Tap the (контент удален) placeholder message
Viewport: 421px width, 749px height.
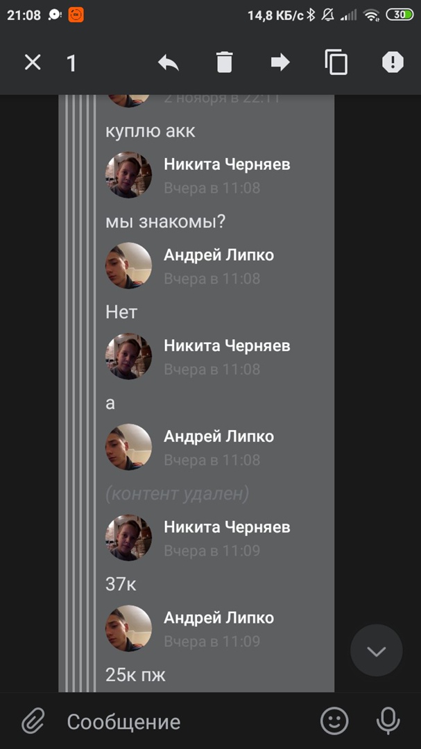178,494
